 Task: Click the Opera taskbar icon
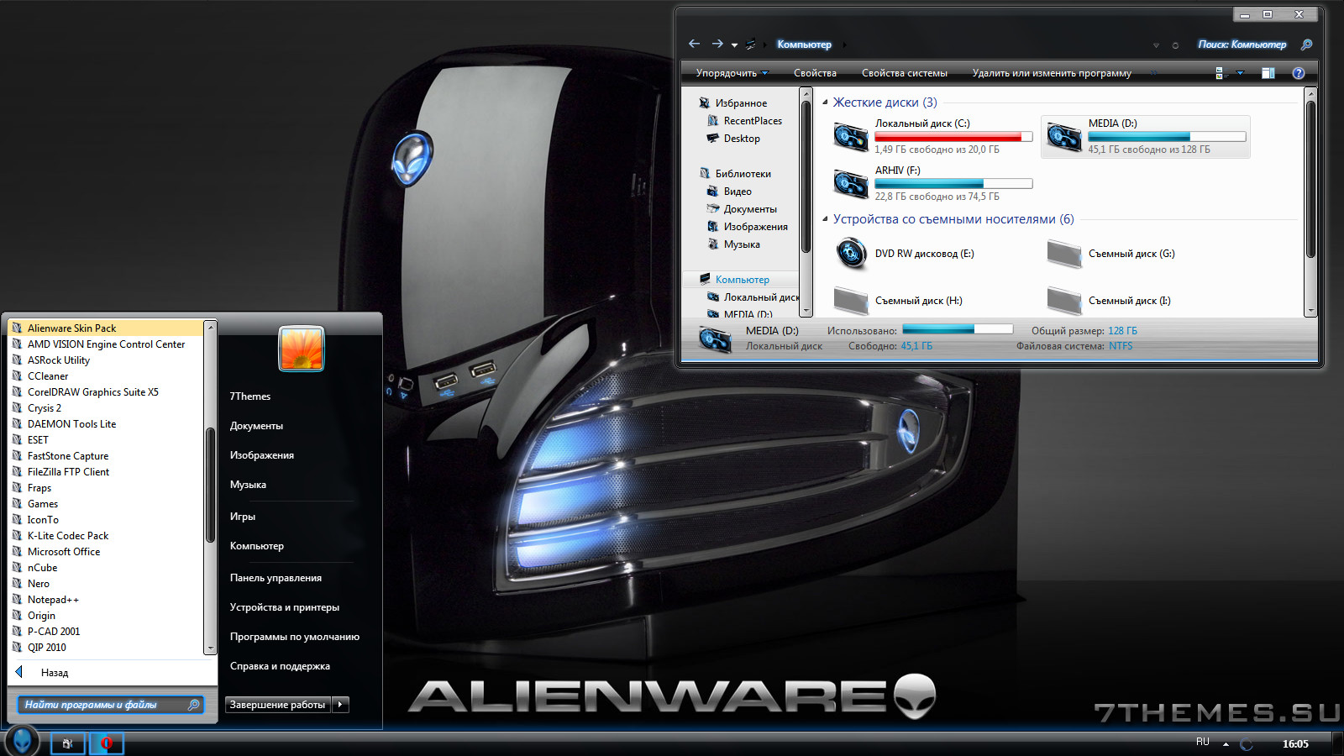pos(106,743)
